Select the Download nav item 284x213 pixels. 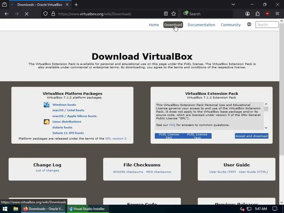173,25
